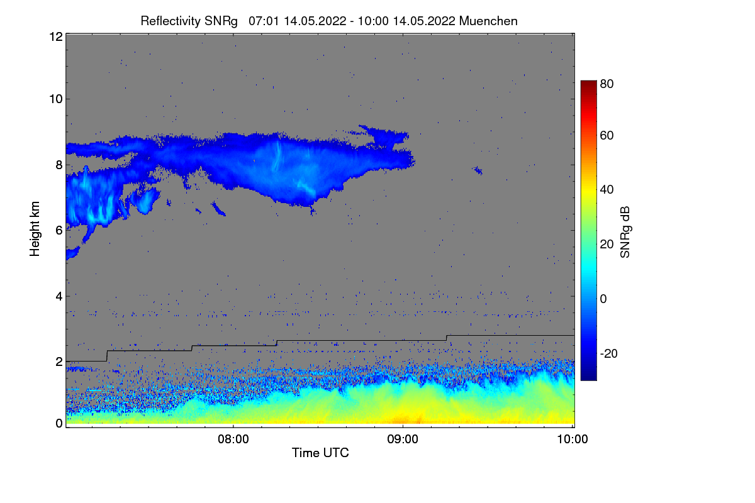Image resolution: width=755 pixels, height=503 pixels.
Task: Click the "Height km" axis label
Action: click(x=35, y=229)
